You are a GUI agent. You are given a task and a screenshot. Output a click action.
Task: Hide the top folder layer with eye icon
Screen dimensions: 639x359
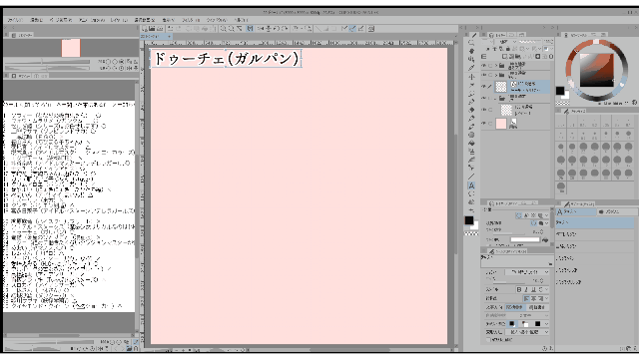click(x=483, y=65)
